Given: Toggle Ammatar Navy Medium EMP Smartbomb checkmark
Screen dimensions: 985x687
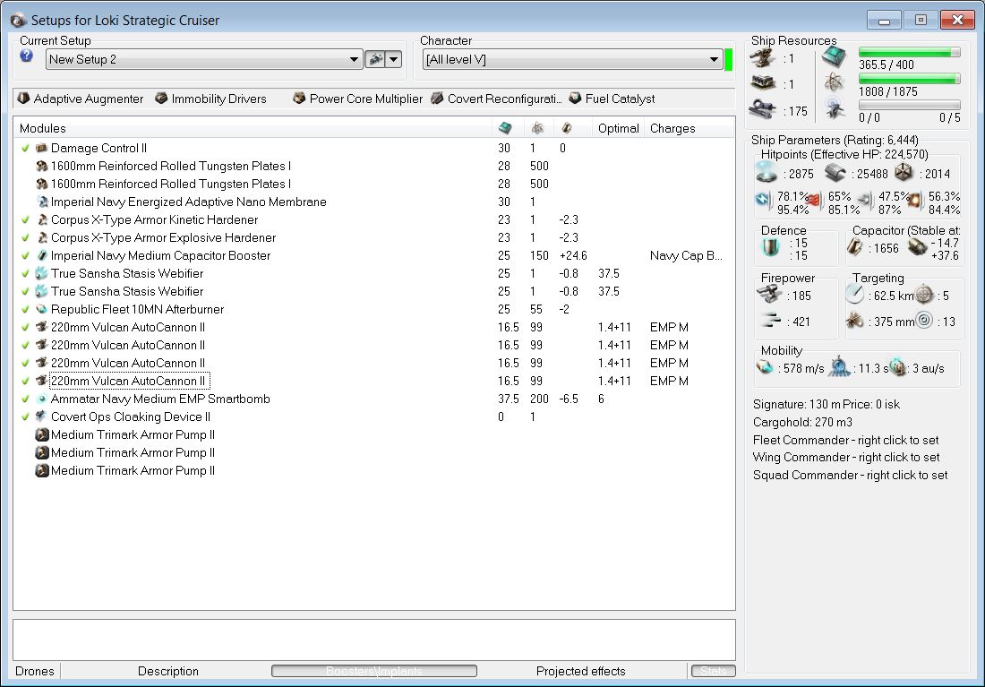Looking at the screenshot, I should pos(25,399).
